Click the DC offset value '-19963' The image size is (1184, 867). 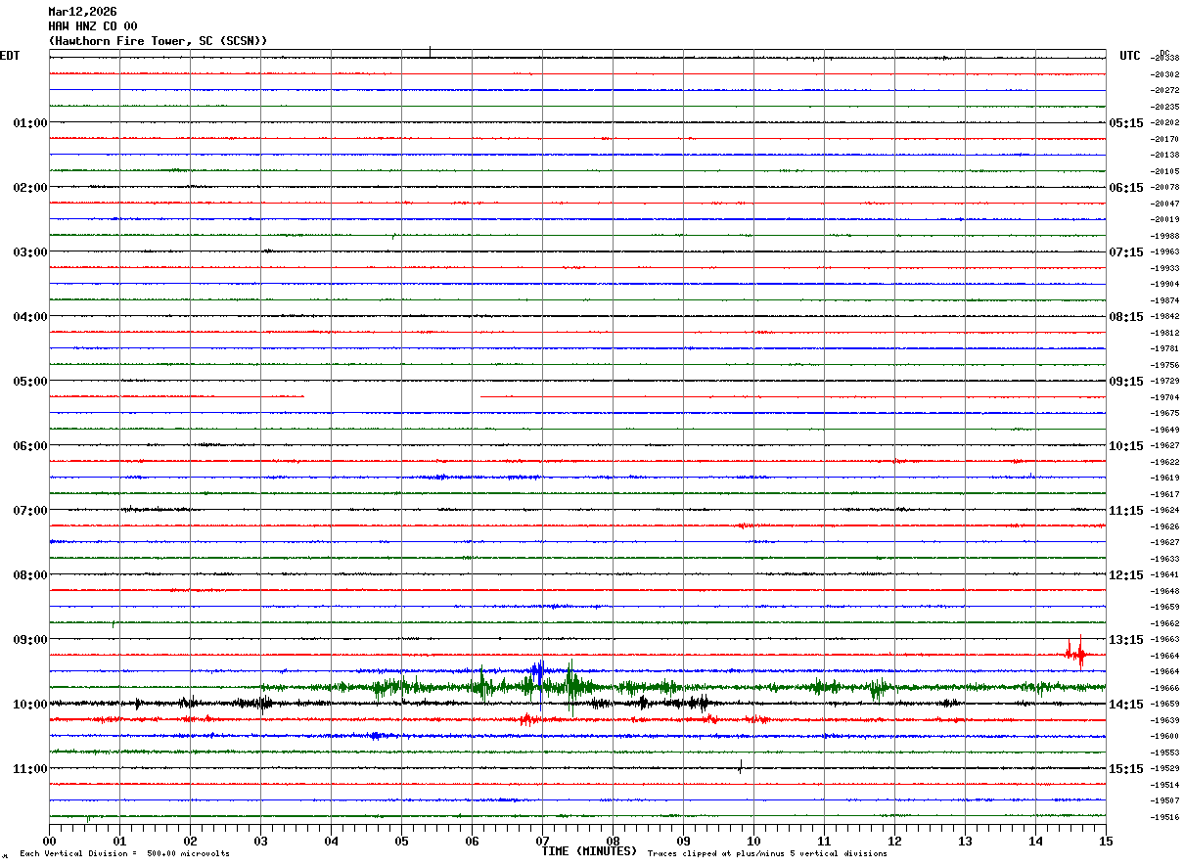pyautogui.click(x=1165, y=252)
